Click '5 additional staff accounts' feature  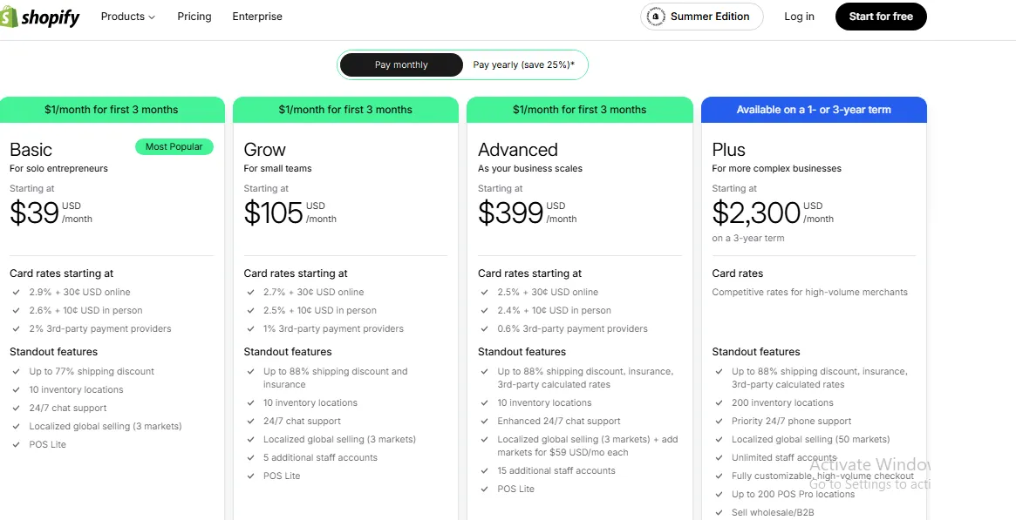click(x=320, y=457)
